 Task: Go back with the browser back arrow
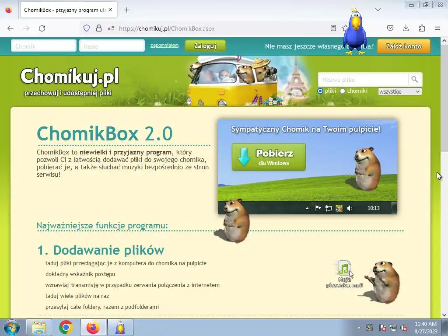pos(10,28)
